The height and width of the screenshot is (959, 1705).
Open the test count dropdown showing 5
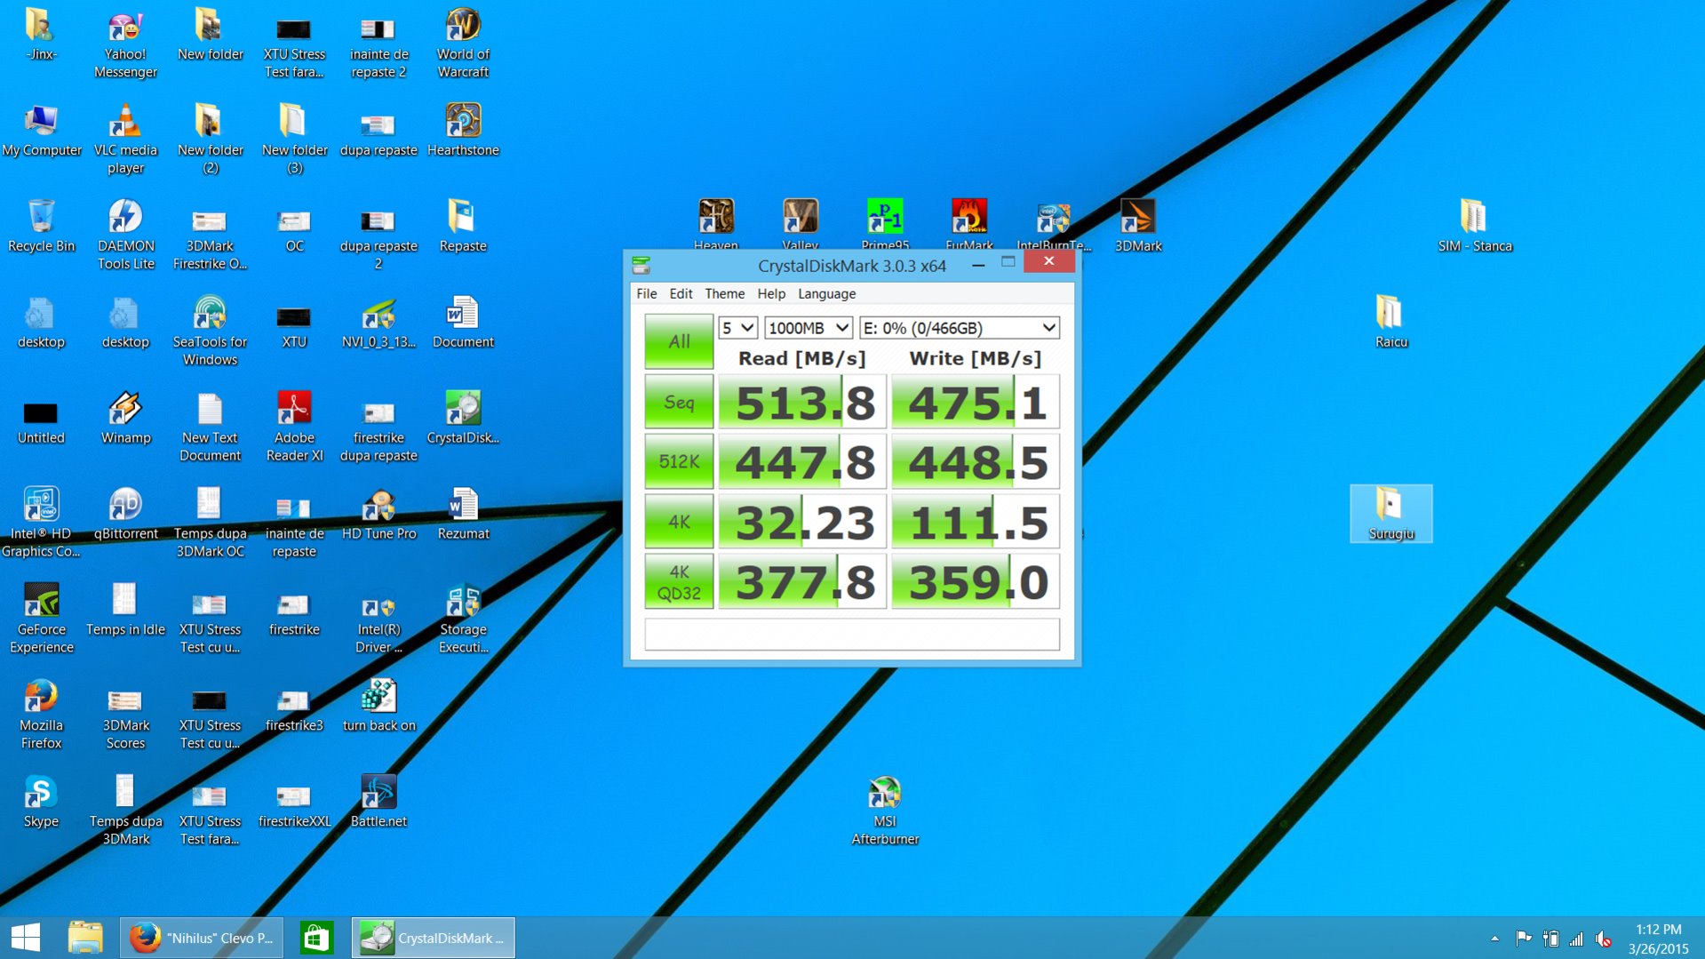click(737, 328)
